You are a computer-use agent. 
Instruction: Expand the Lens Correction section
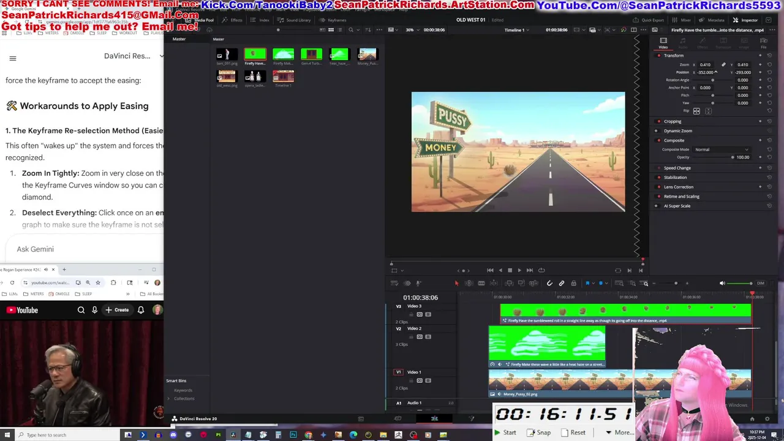(679, 187)
